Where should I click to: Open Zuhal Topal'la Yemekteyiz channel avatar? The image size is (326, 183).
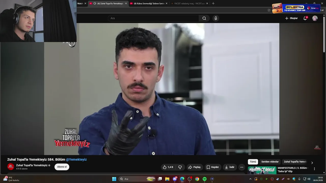pyautogui.click(x=11, y=167)
